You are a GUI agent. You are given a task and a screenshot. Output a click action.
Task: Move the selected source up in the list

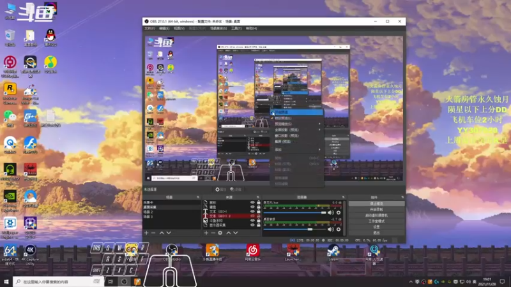pyautogui.click(x=229, y=233)
